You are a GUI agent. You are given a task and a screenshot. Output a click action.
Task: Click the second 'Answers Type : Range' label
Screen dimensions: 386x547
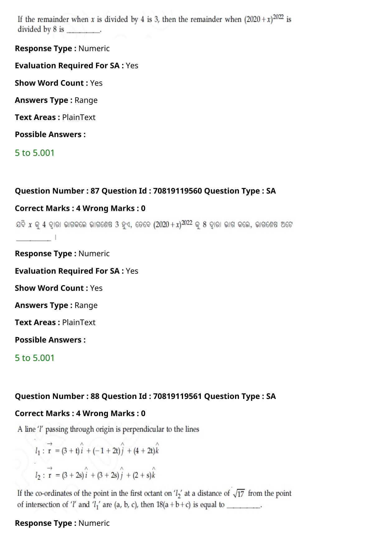(x=56, y=305)
